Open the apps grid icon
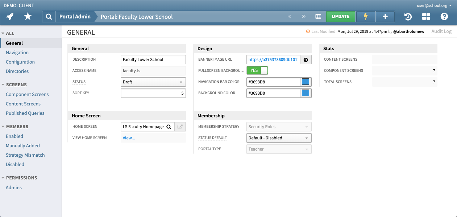This screenshot has width=457, height=217. coord(426,17)
